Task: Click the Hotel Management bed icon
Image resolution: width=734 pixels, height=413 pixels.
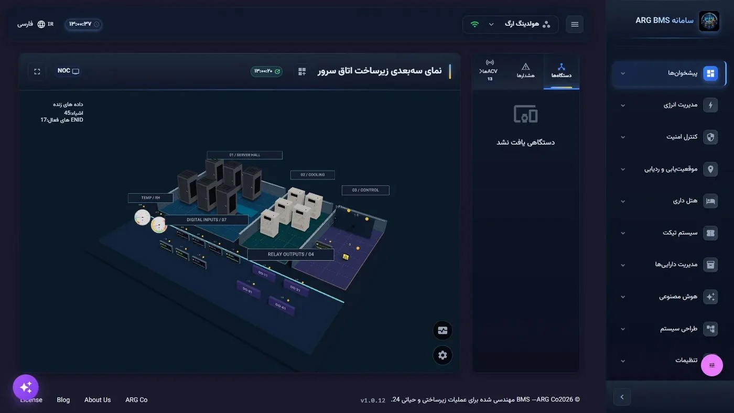Action: click(x=710, y=201)
